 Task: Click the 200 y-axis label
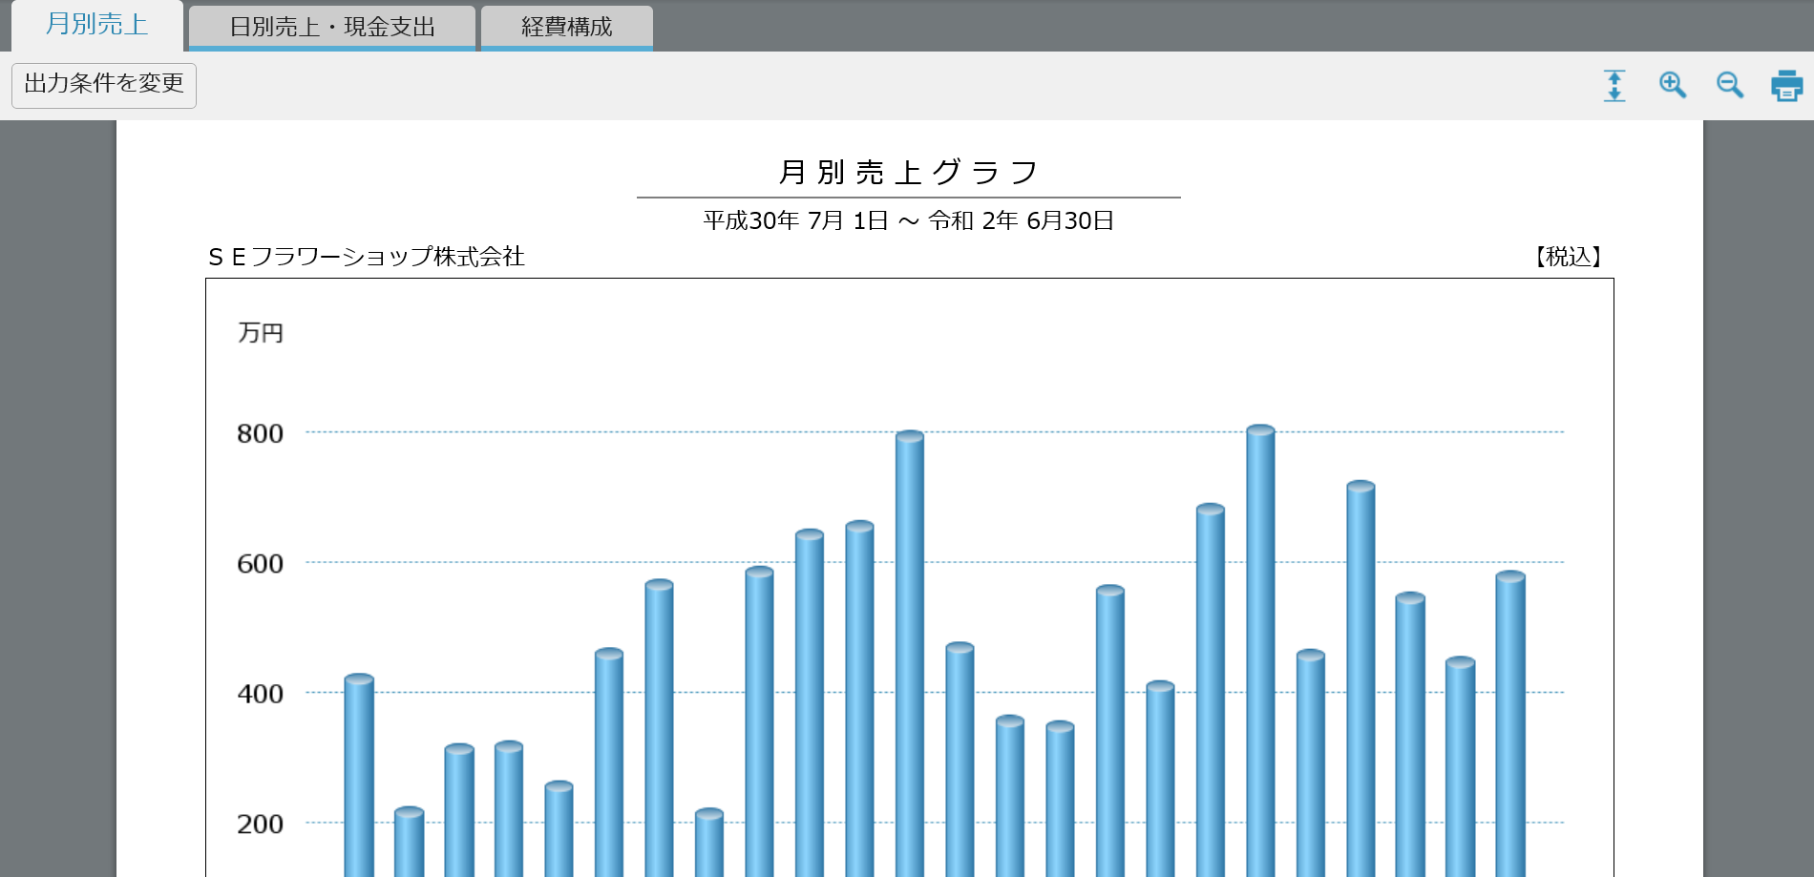(x=260, y=824)
